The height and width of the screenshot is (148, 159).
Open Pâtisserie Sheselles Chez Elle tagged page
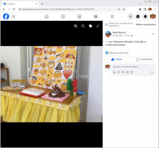click(128, 42)
